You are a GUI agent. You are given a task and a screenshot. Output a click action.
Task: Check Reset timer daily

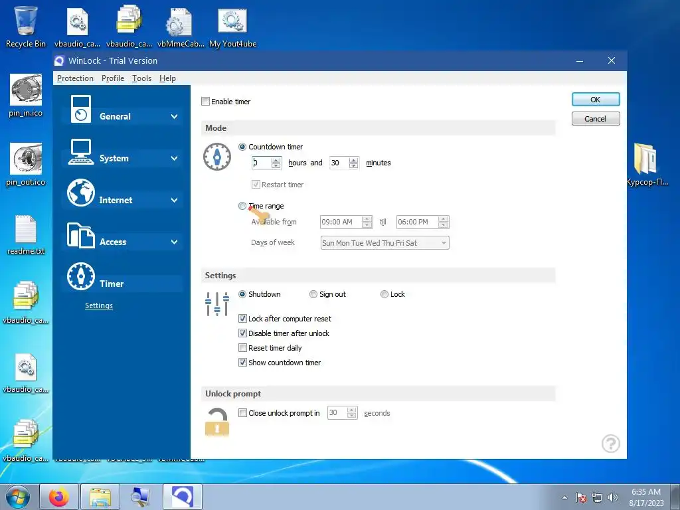tap(243, 348)
